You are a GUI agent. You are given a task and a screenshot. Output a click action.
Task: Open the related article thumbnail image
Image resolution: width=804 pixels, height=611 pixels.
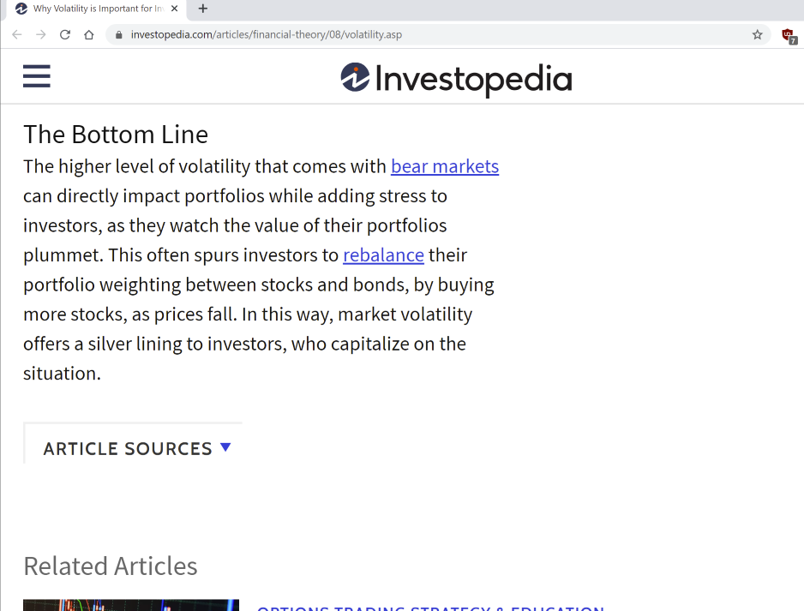click(x=131, y=605)
